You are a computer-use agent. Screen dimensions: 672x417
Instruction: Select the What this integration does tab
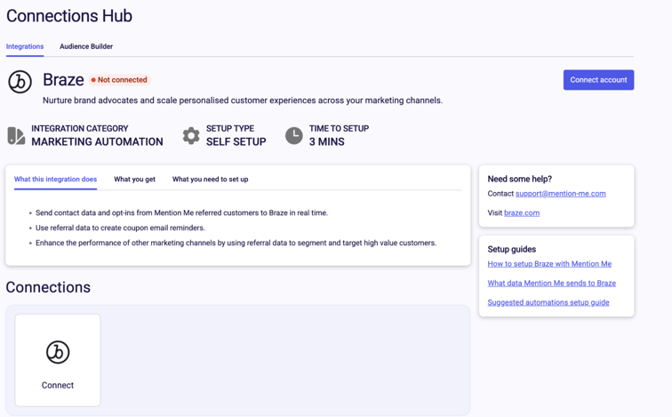[55, 179]
